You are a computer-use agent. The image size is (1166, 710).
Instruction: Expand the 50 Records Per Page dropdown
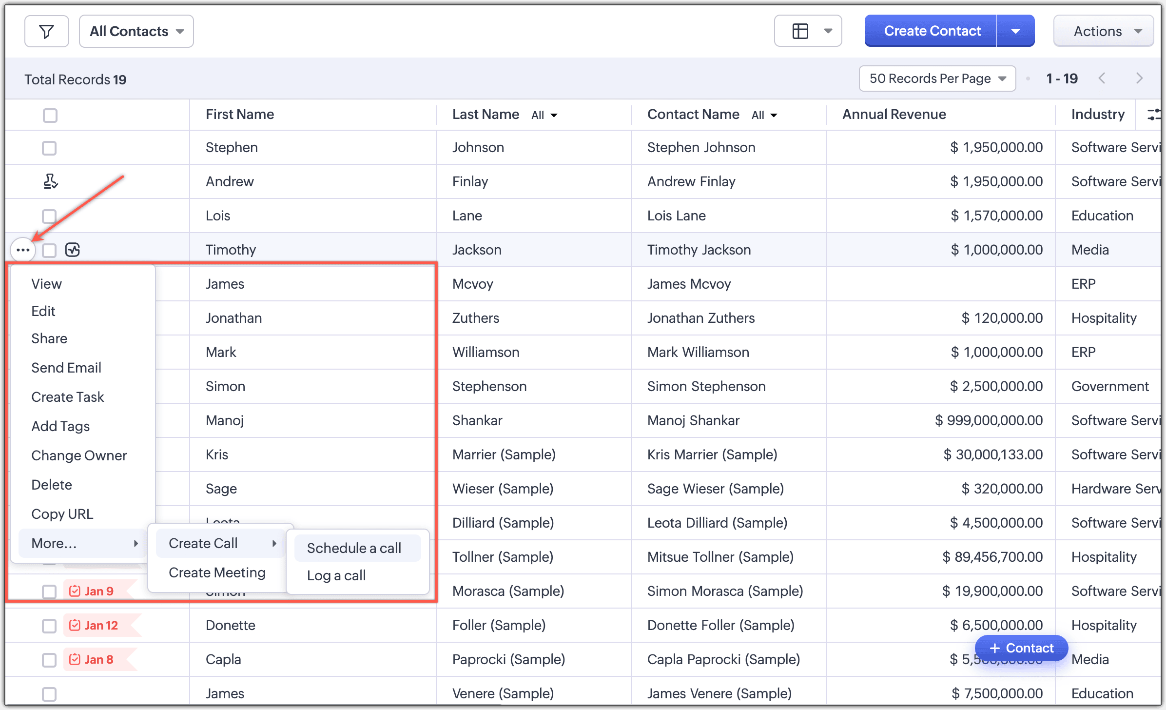(937, 79)
